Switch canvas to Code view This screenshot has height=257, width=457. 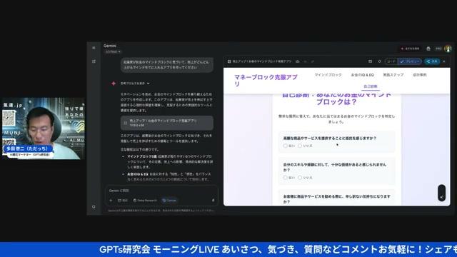[391, 61]
